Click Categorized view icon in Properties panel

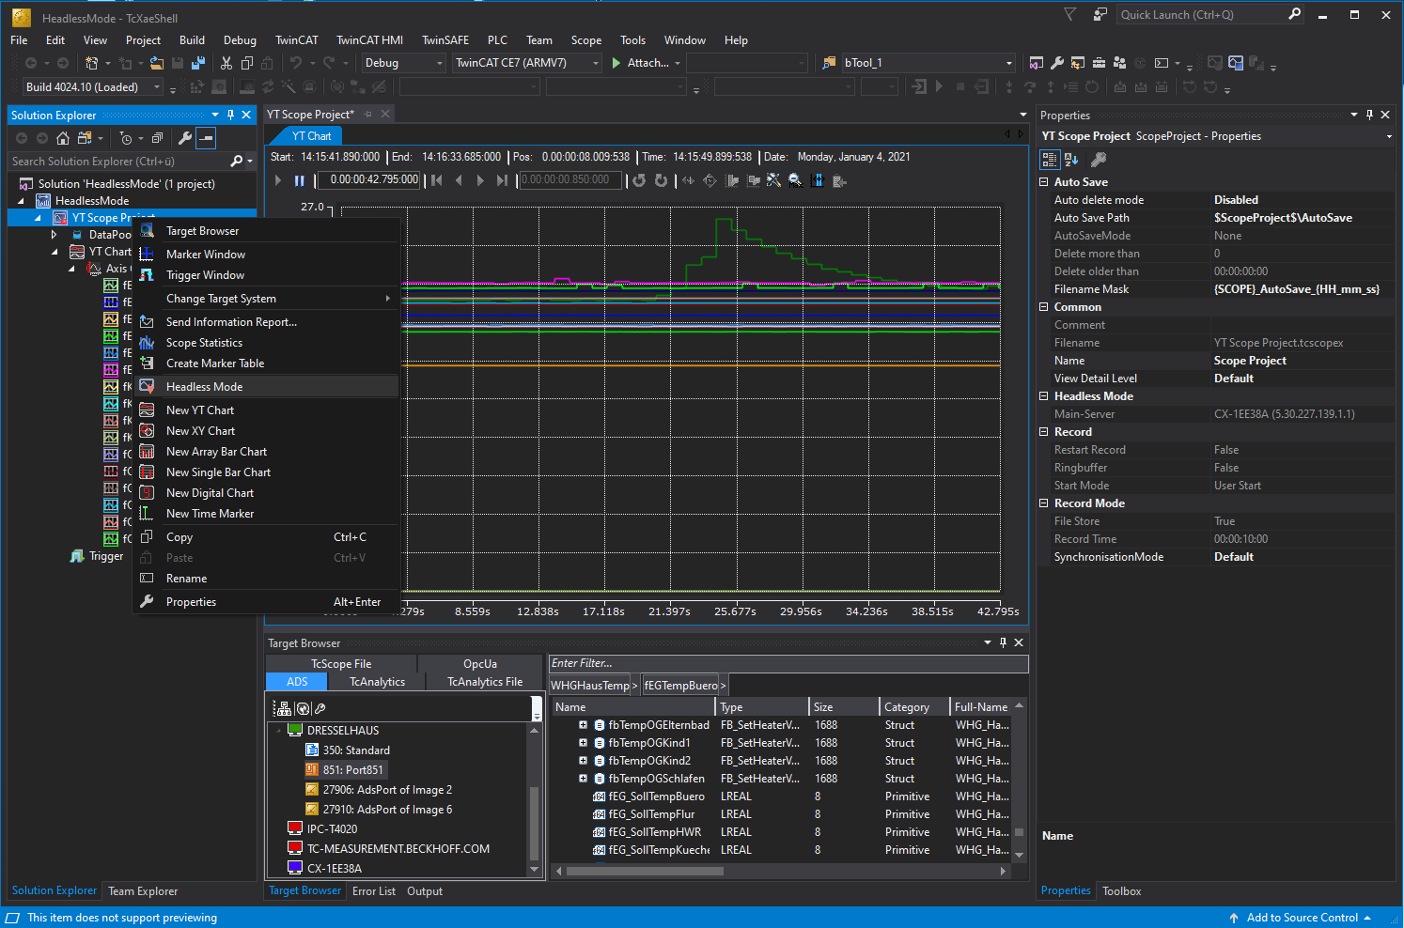(1050, 160)
